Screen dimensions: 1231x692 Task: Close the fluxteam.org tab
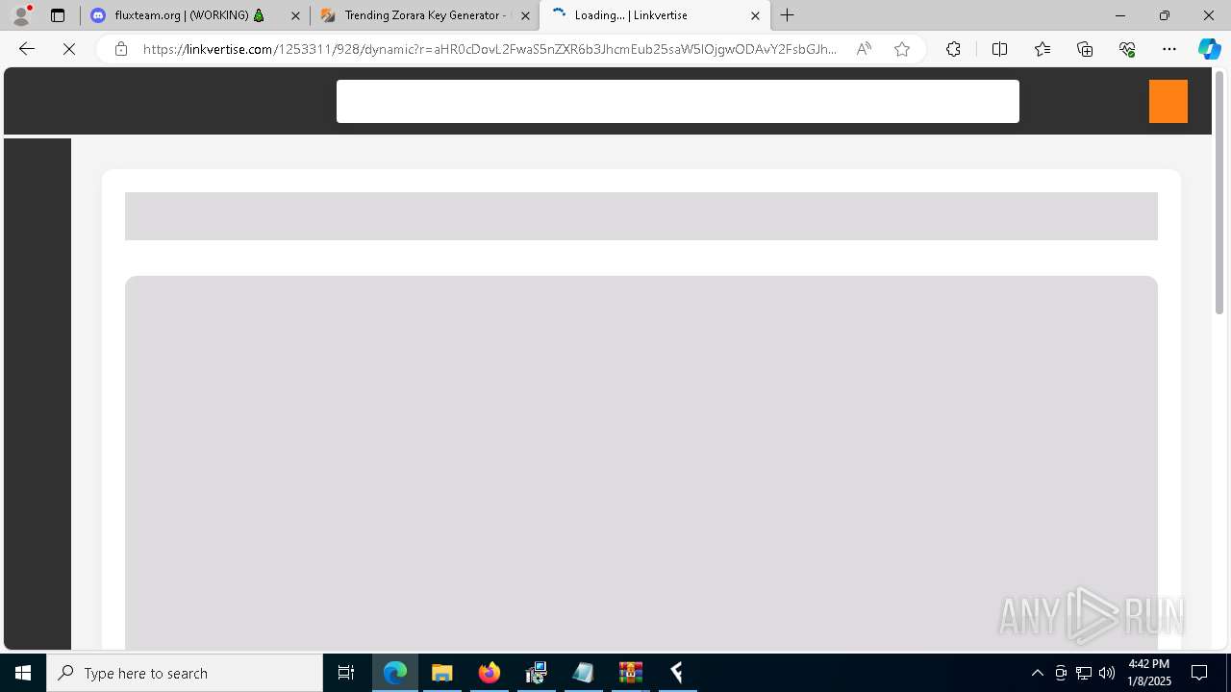295,15
